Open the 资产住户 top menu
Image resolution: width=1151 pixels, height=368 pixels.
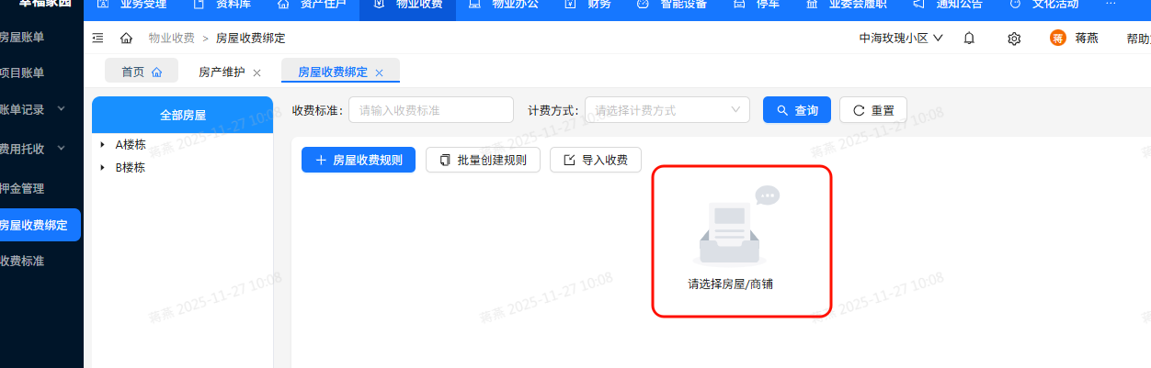pos(312,5)
